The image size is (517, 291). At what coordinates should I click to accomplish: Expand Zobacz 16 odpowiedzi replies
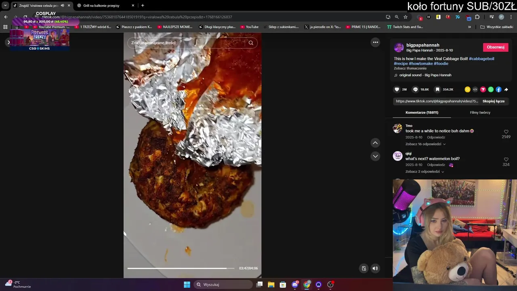[x=425, y=144]
